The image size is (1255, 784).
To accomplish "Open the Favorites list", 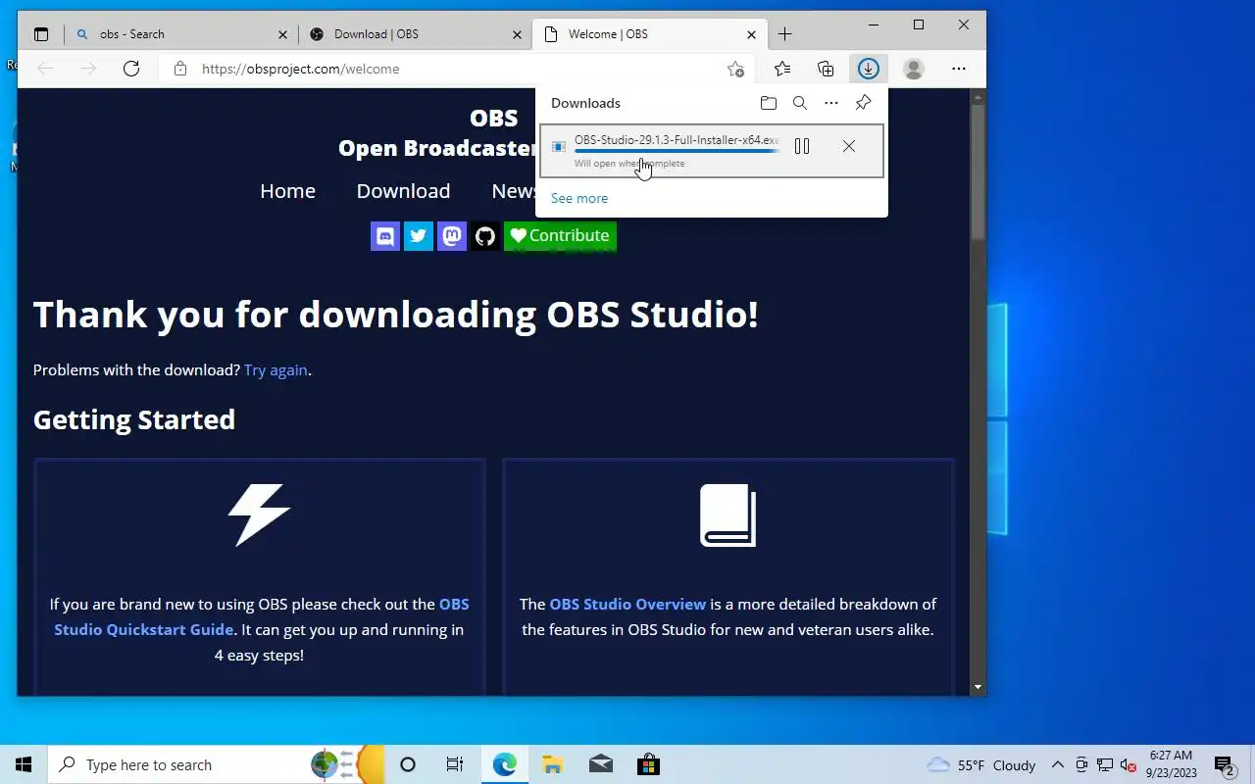I will [782, 69].
